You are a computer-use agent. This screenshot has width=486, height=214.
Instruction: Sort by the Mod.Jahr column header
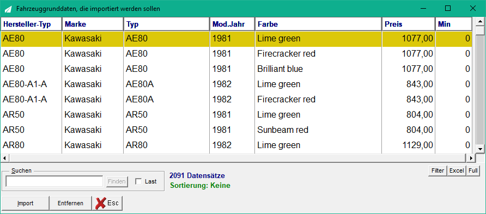tap(232, 24)
